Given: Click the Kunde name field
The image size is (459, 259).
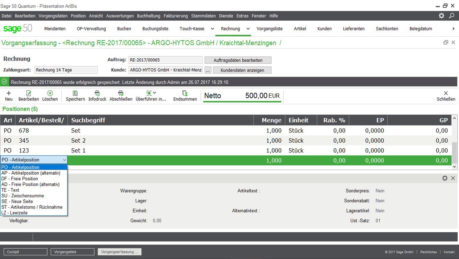Looking at the screenshot, I should [166, 70].
